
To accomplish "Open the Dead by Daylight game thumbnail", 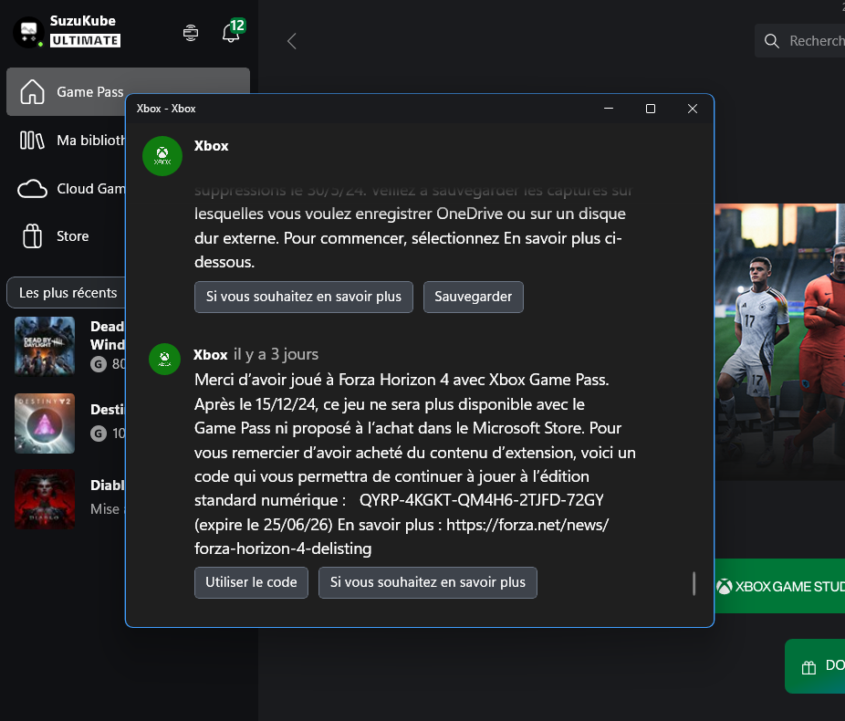I will click(x=45, y=346).
